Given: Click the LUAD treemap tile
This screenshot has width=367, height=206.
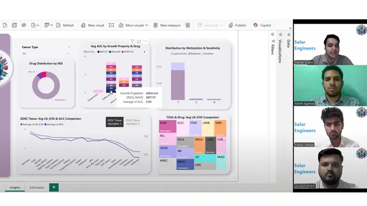Looking at the screenshot, I should click(x=211, y=145).
